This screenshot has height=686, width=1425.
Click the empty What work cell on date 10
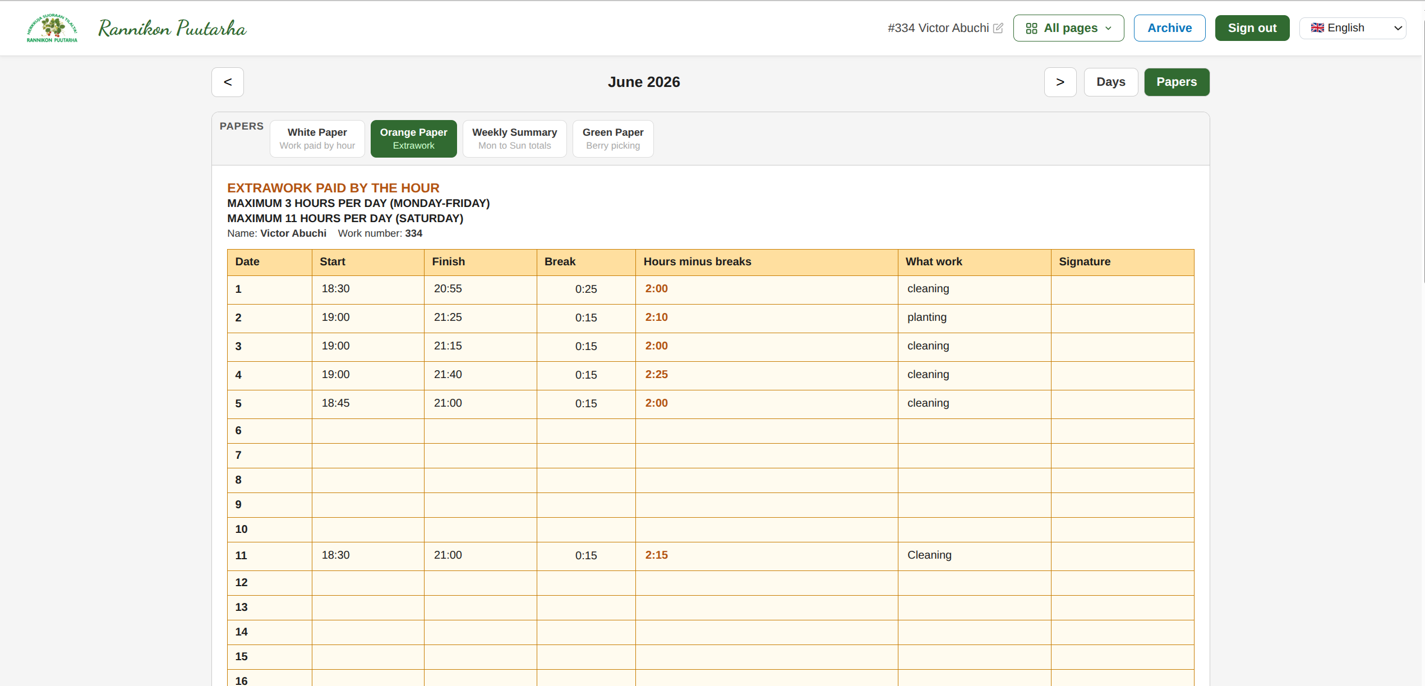pos(974,530)
